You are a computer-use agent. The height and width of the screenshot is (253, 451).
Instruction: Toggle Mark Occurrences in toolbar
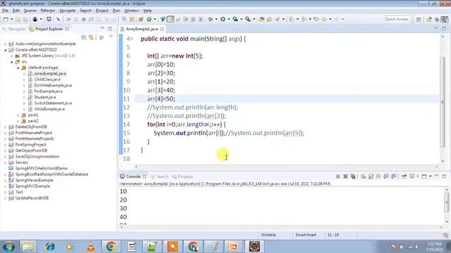(171, 19)
